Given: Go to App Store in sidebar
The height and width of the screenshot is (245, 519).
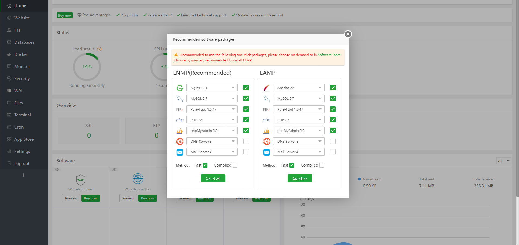Looking at the screenshot, I should click(x=24, y=139).
